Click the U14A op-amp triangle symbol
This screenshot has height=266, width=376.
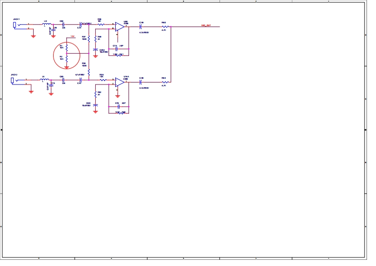pos(119,82)
